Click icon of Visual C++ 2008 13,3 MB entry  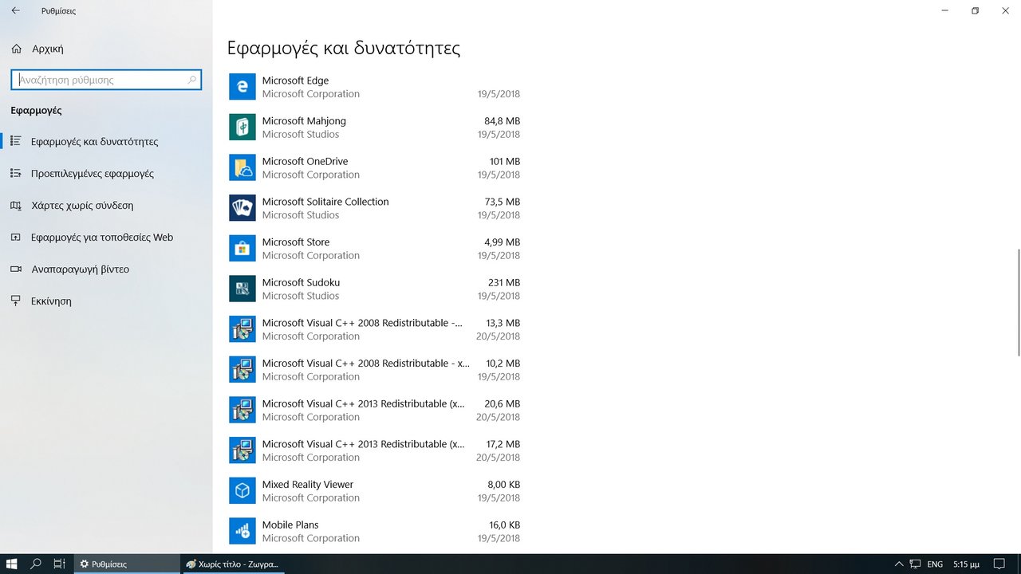242,329
